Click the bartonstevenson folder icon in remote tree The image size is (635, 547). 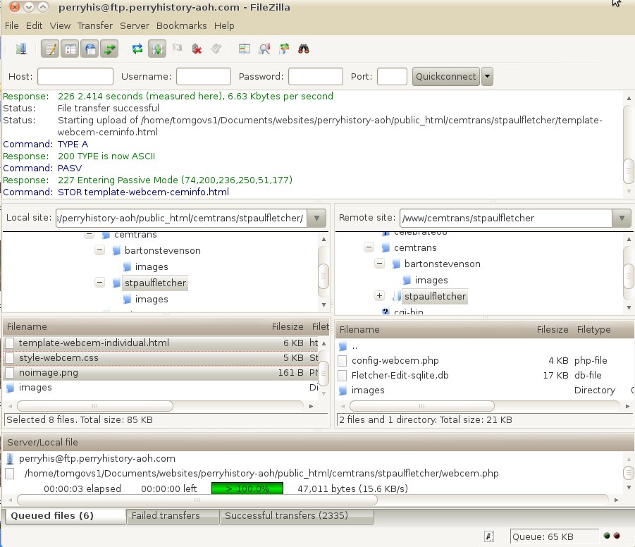[x=397, y=264]
